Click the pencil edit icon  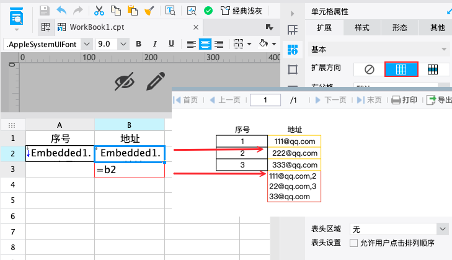pyautogui.click(x=156, y=81)
